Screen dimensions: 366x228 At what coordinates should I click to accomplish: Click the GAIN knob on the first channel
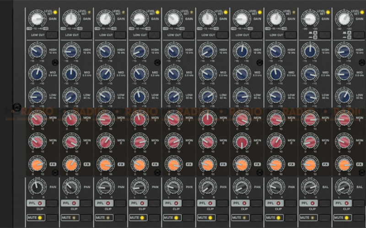36,19
